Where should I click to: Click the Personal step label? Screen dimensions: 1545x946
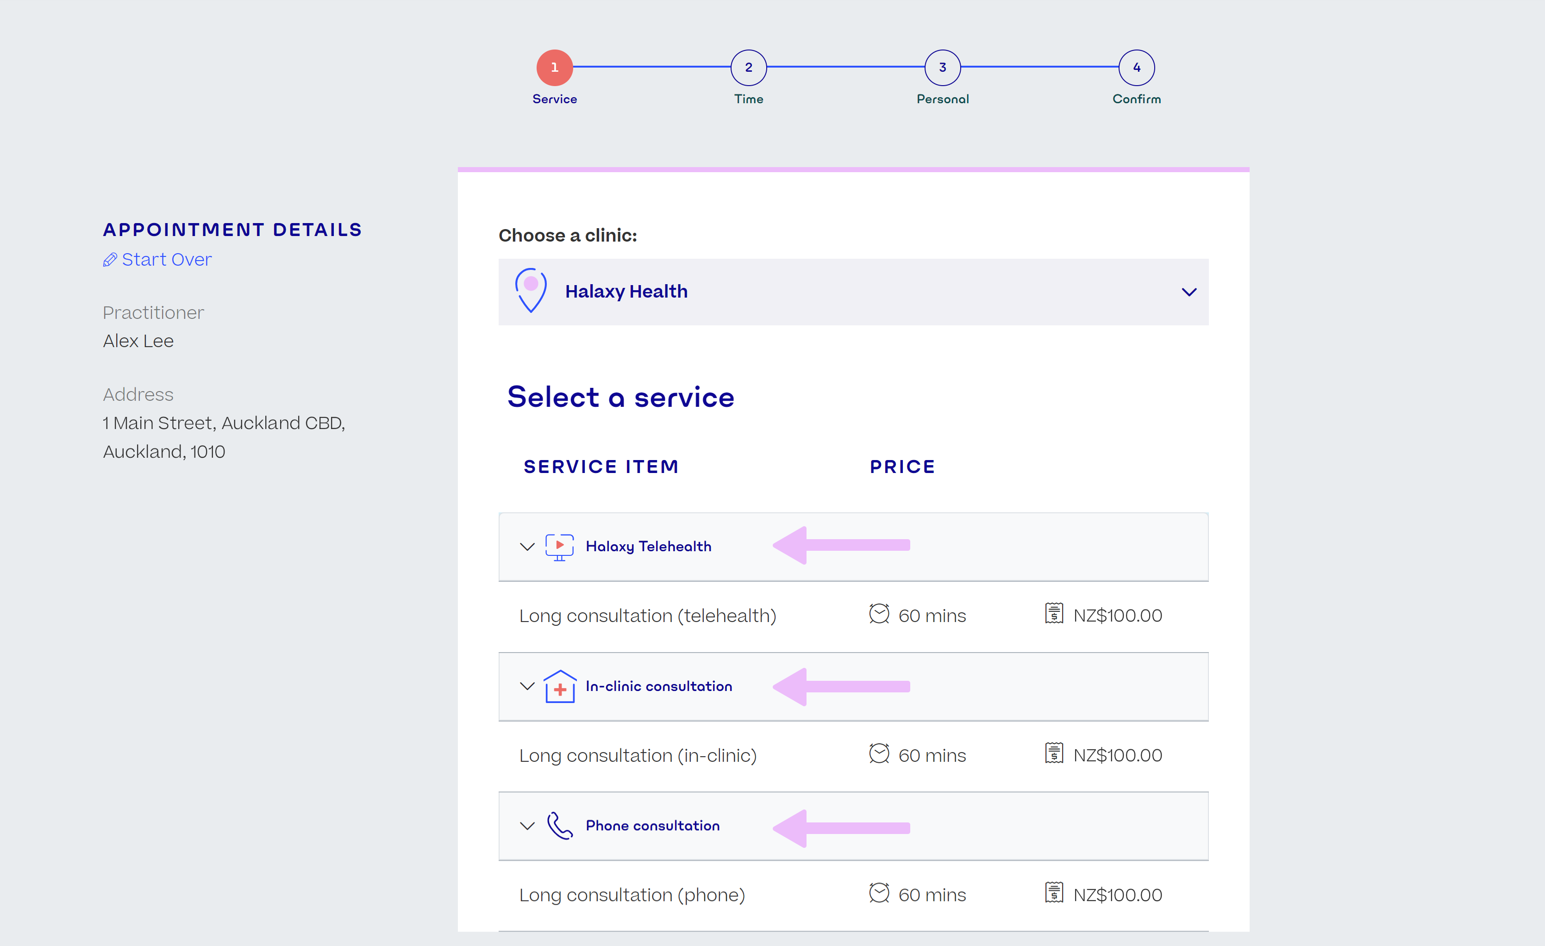943,99
